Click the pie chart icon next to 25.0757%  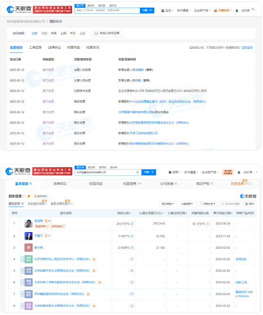point(132,224)
